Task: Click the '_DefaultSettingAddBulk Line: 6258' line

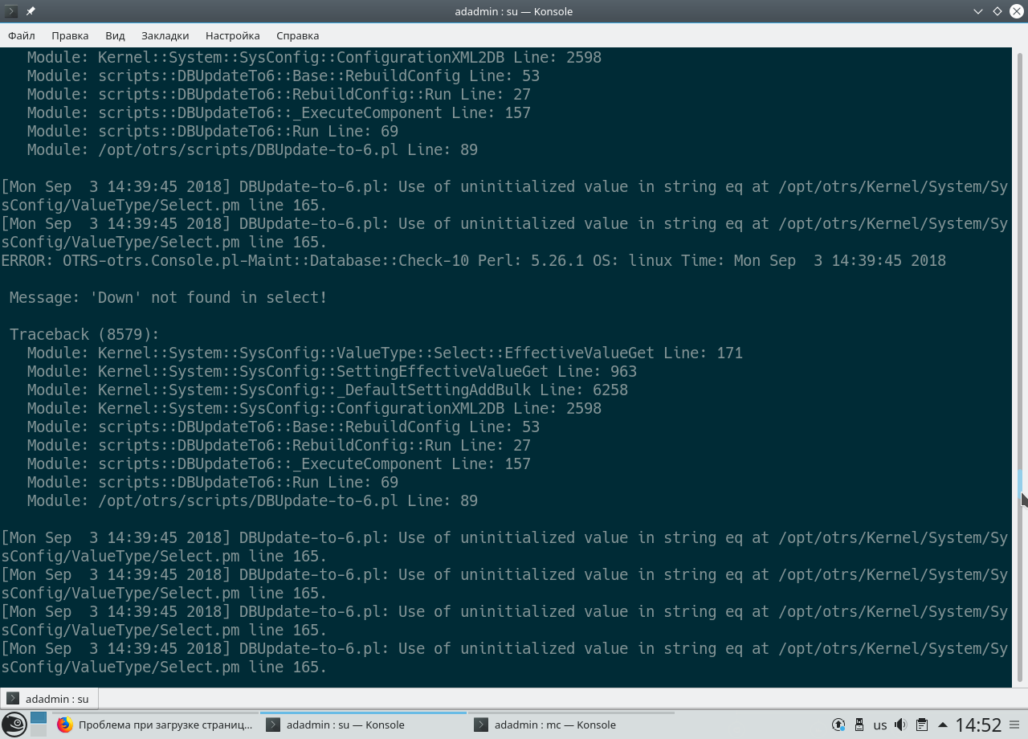Action: pyautogui.click(x=328, y=390)
